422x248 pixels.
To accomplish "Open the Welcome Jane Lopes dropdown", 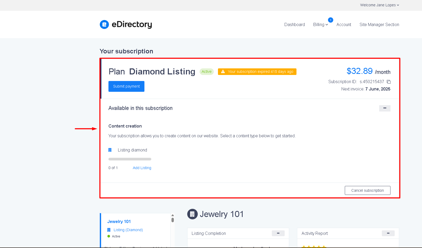I will click(x=379, y=5).
